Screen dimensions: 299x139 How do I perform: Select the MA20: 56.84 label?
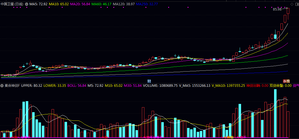click(80, 4)
